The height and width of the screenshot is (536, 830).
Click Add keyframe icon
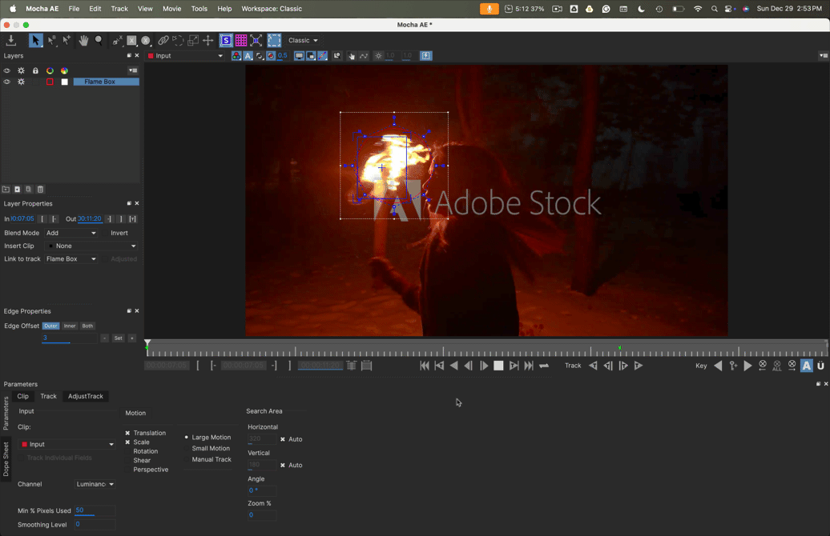point(733,366)
